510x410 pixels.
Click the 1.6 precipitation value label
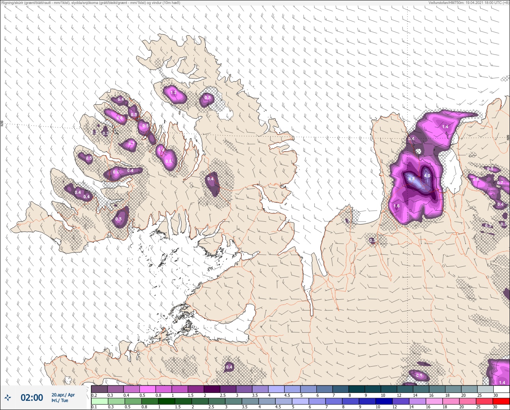click(x=396, y=206)
